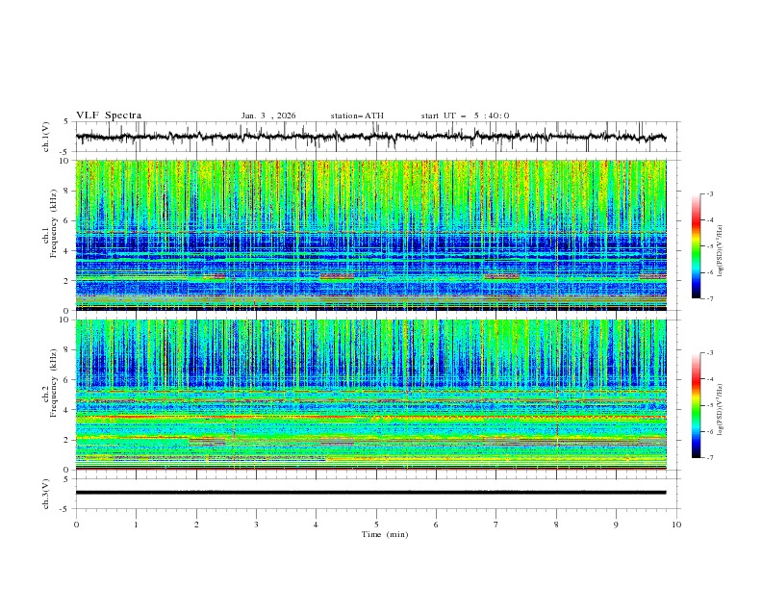The image size is (762, 589).
Task: Click the "0" tick on the time axis
Action: point(76,525)
